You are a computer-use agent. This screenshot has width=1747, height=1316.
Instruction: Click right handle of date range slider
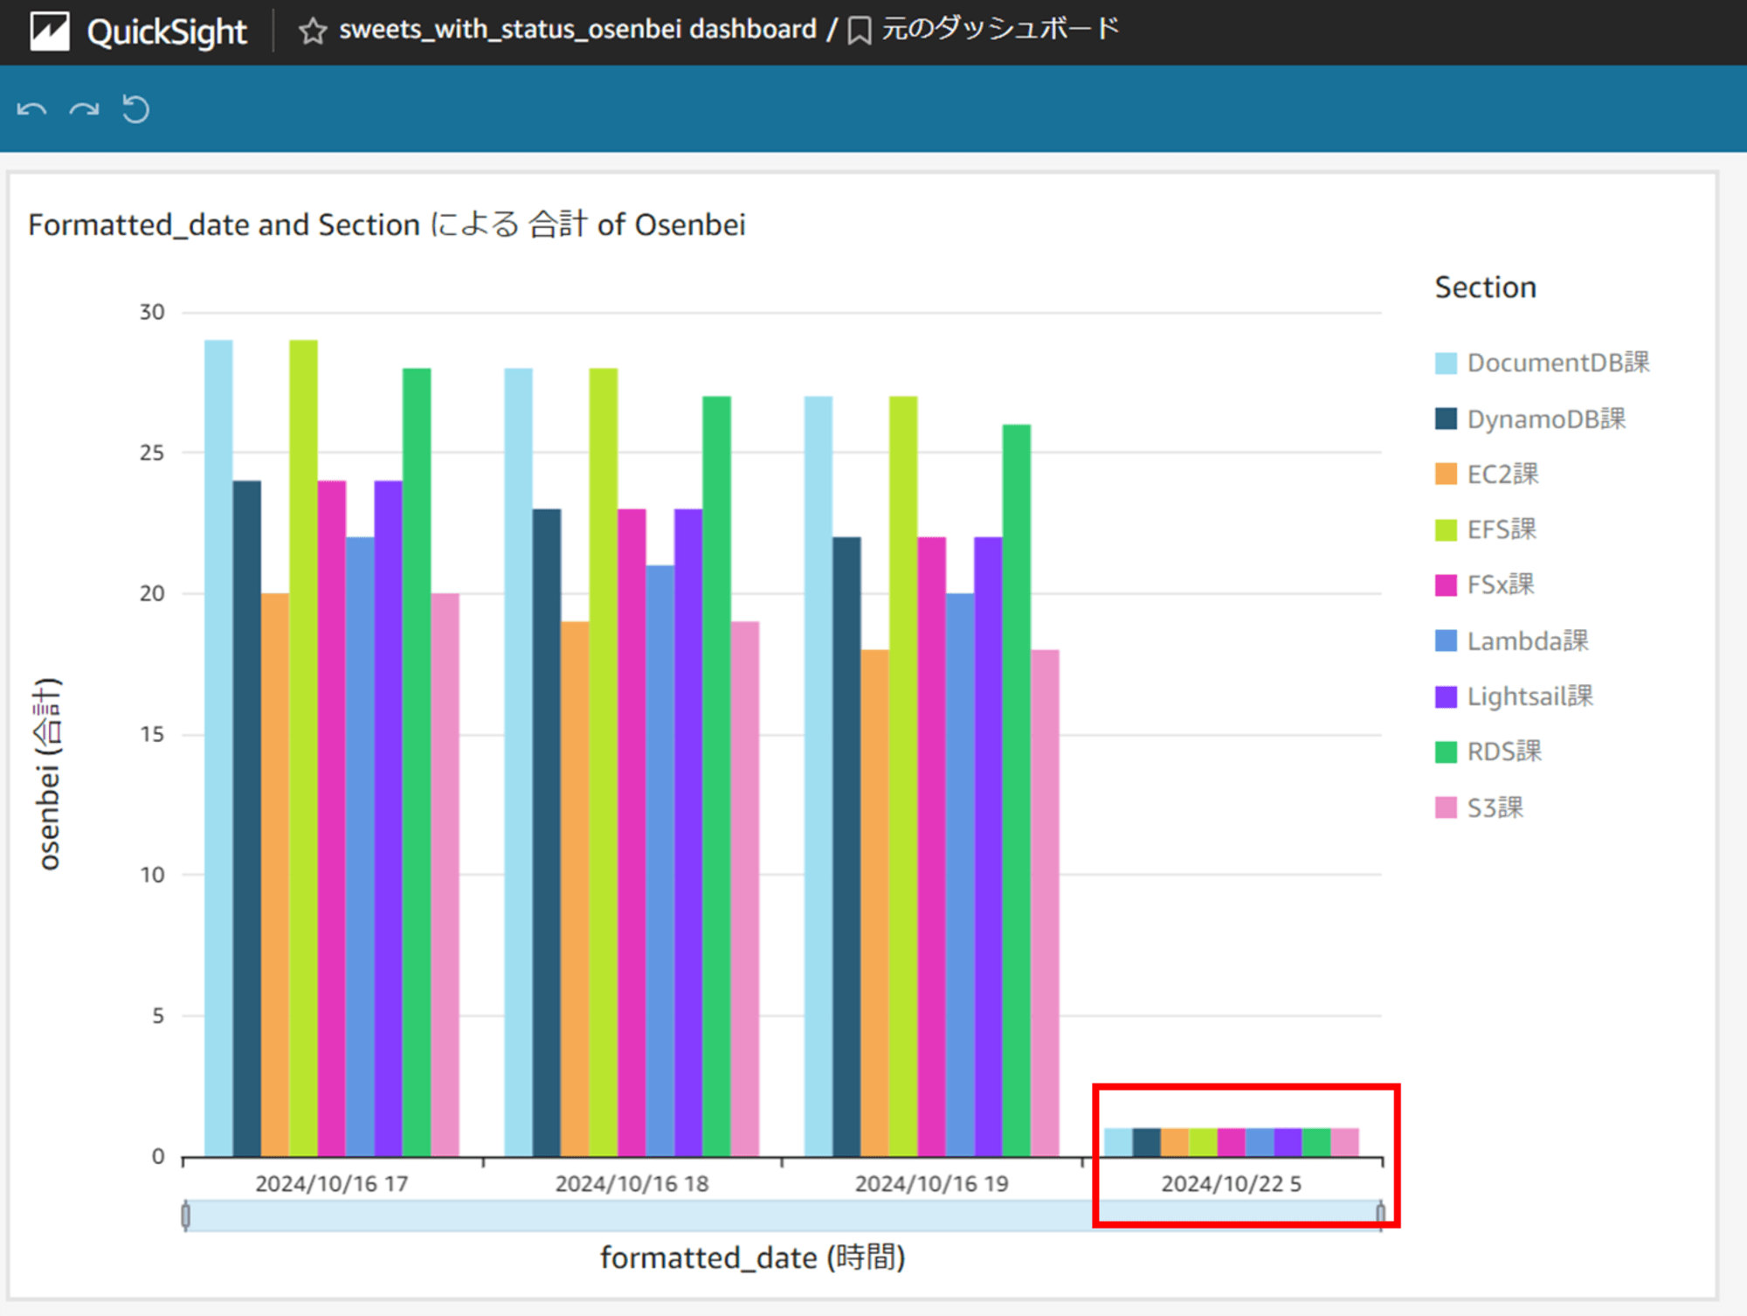tap(1380, 1216)
